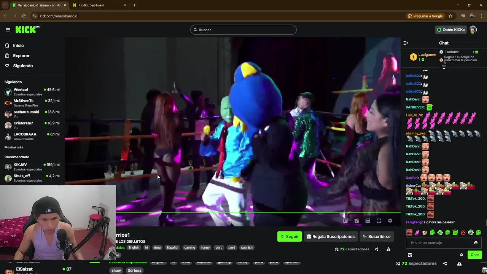Create a clip with the clip icon

(356, 221)
